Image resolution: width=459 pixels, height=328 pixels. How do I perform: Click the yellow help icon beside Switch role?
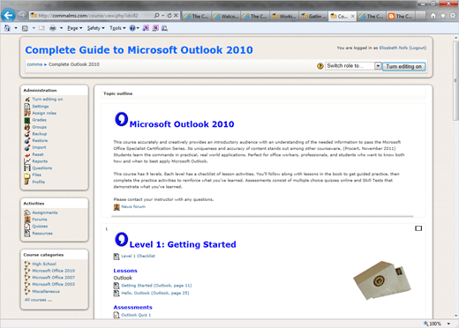(320, 66)
